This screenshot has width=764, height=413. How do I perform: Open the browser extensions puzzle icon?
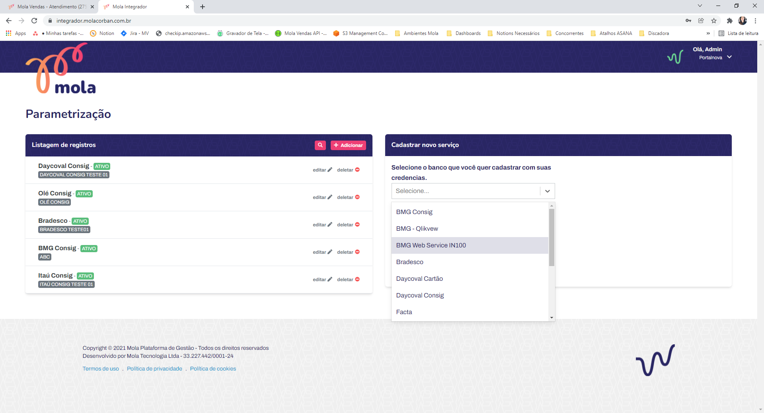(x=729, y=21)
